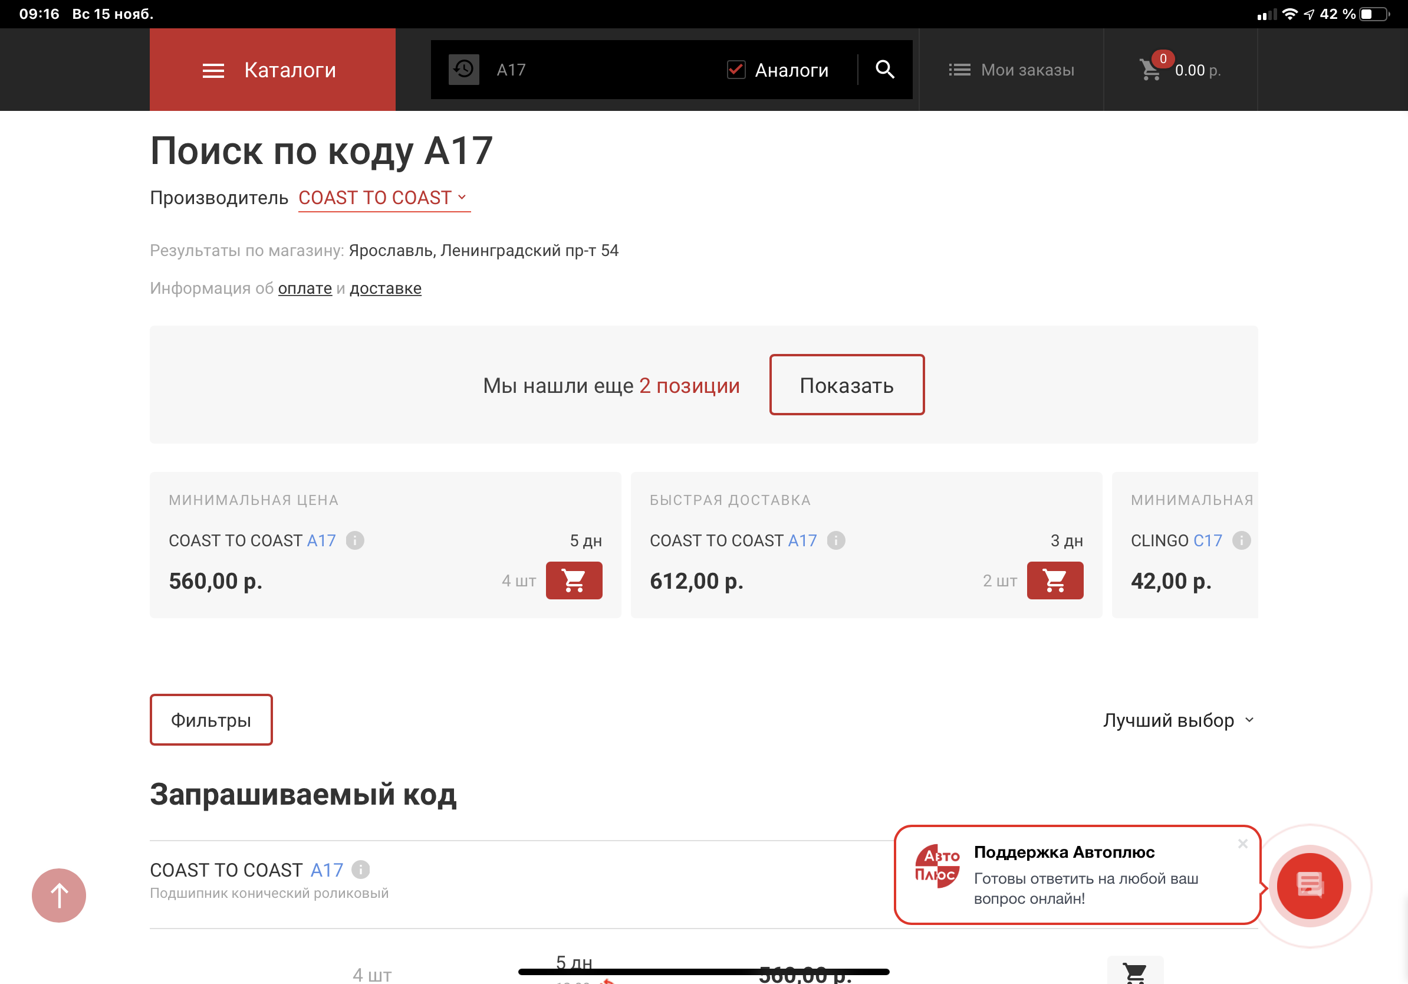The image size is (1408, 984).
Task: Focus the A17 search input field
Action: pyautogui.click(x=601, y=70)
